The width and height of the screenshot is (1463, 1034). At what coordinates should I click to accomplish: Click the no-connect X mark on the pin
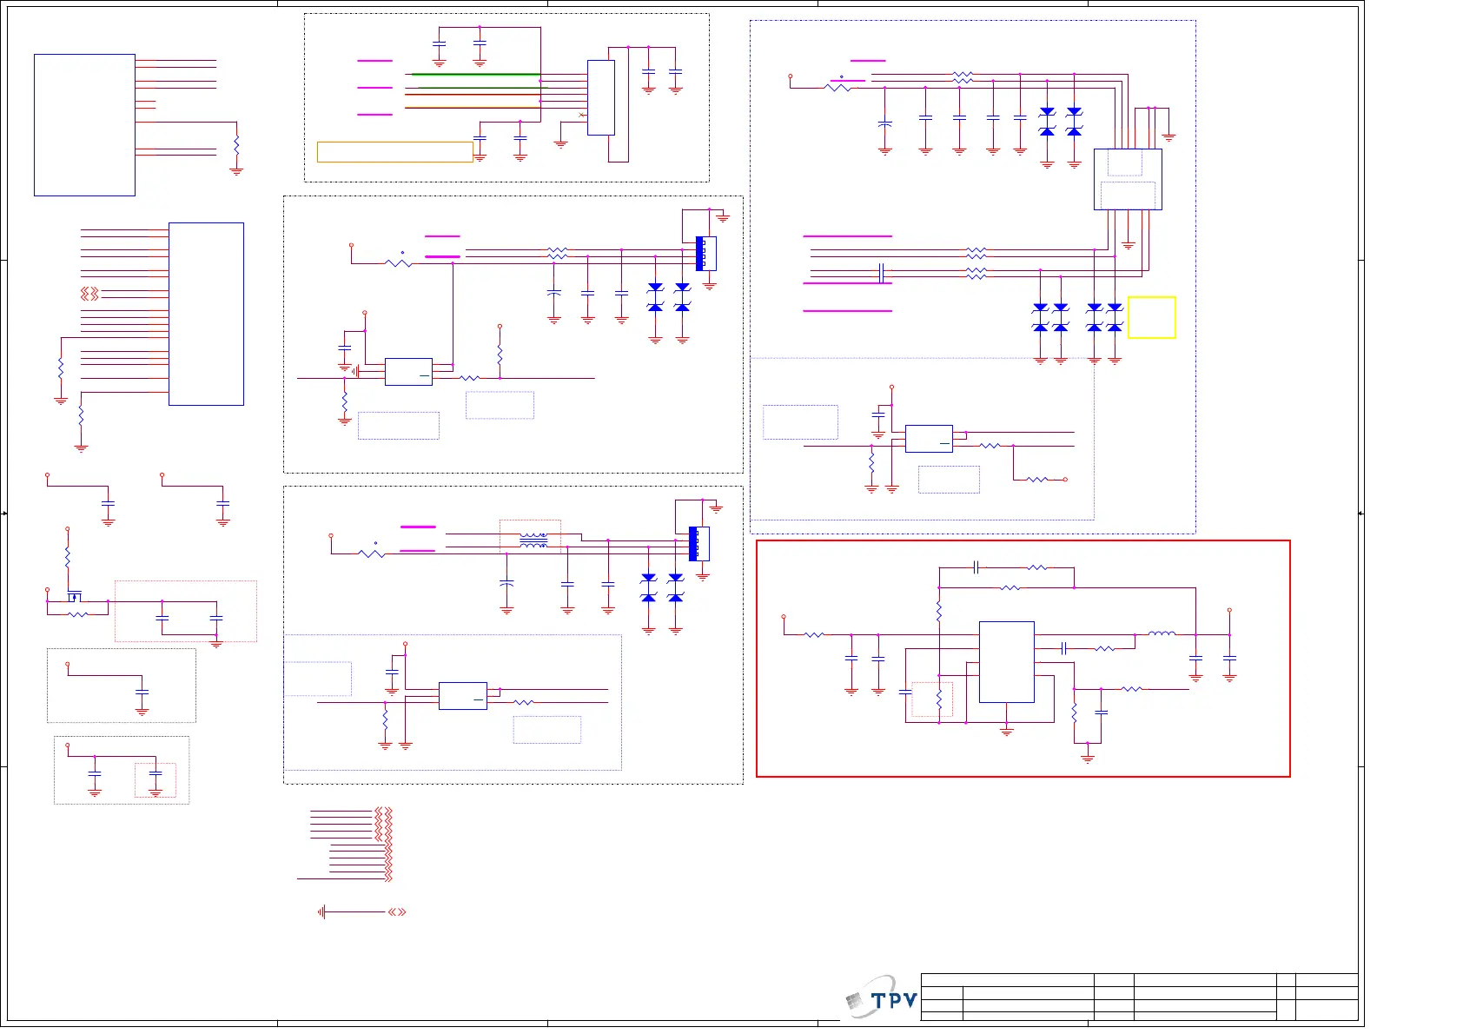(x=581, y=115)
